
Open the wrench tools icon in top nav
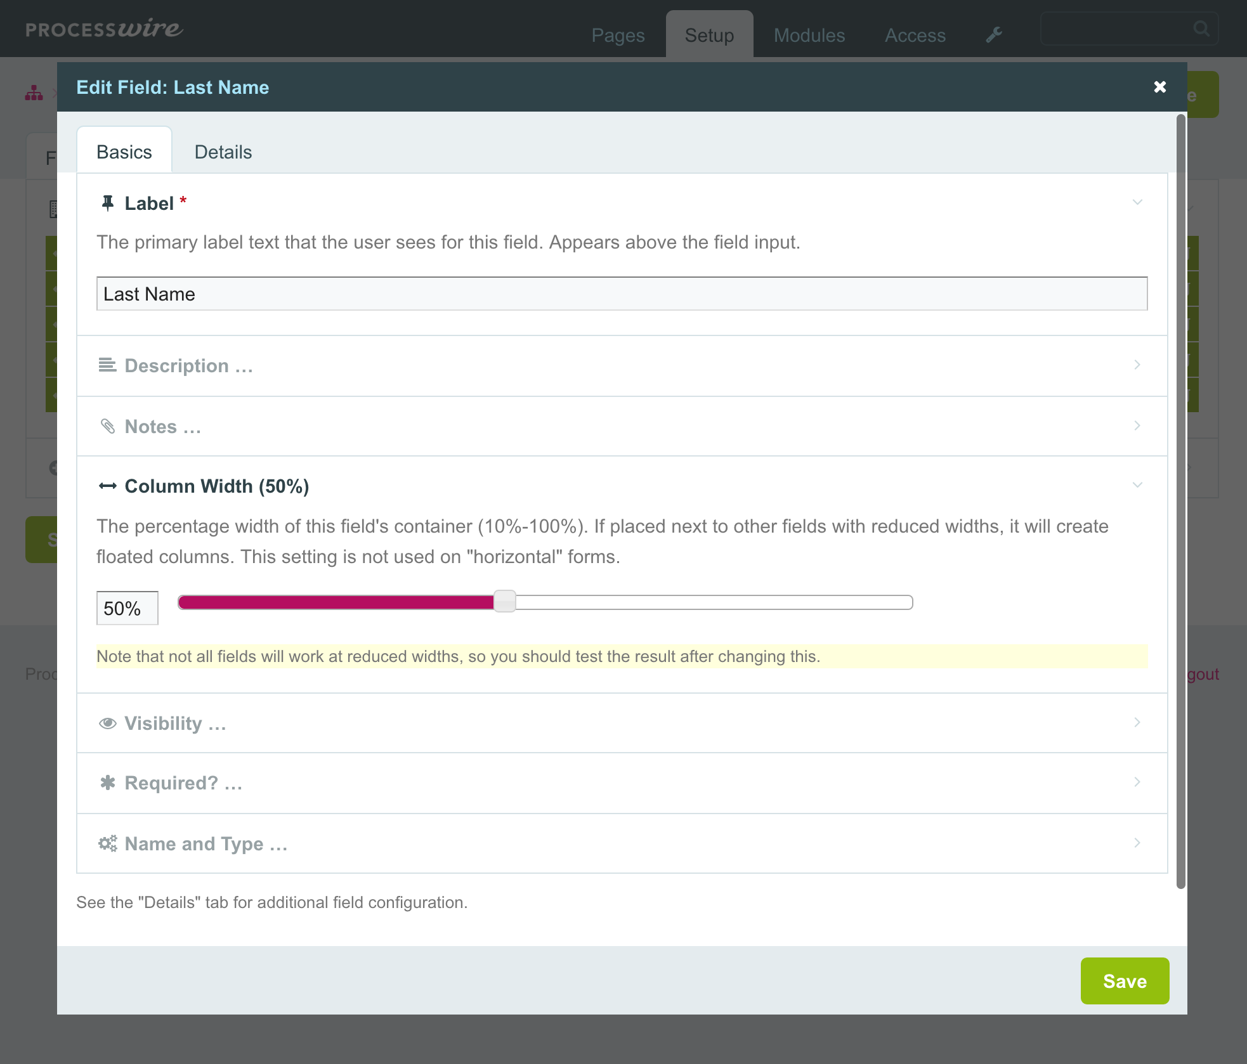(994, 35)
